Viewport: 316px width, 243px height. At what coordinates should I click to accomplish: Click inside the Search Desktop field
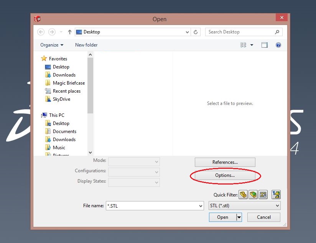point(240,32)
